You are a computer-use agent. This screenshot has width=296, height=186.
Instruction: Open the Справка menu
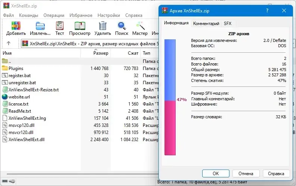click(x=134, y=15)
